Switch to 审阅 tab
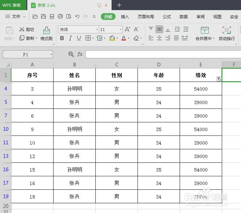This screenshot has width=241, height=213. pos(201,17)
